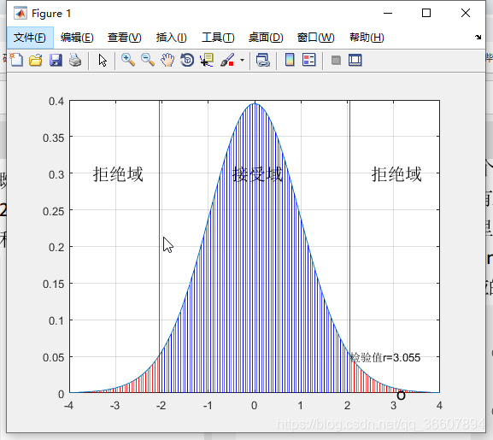Select the Data Cursor tool
This screenshot has width=493, height=440.
coord(207,60)
